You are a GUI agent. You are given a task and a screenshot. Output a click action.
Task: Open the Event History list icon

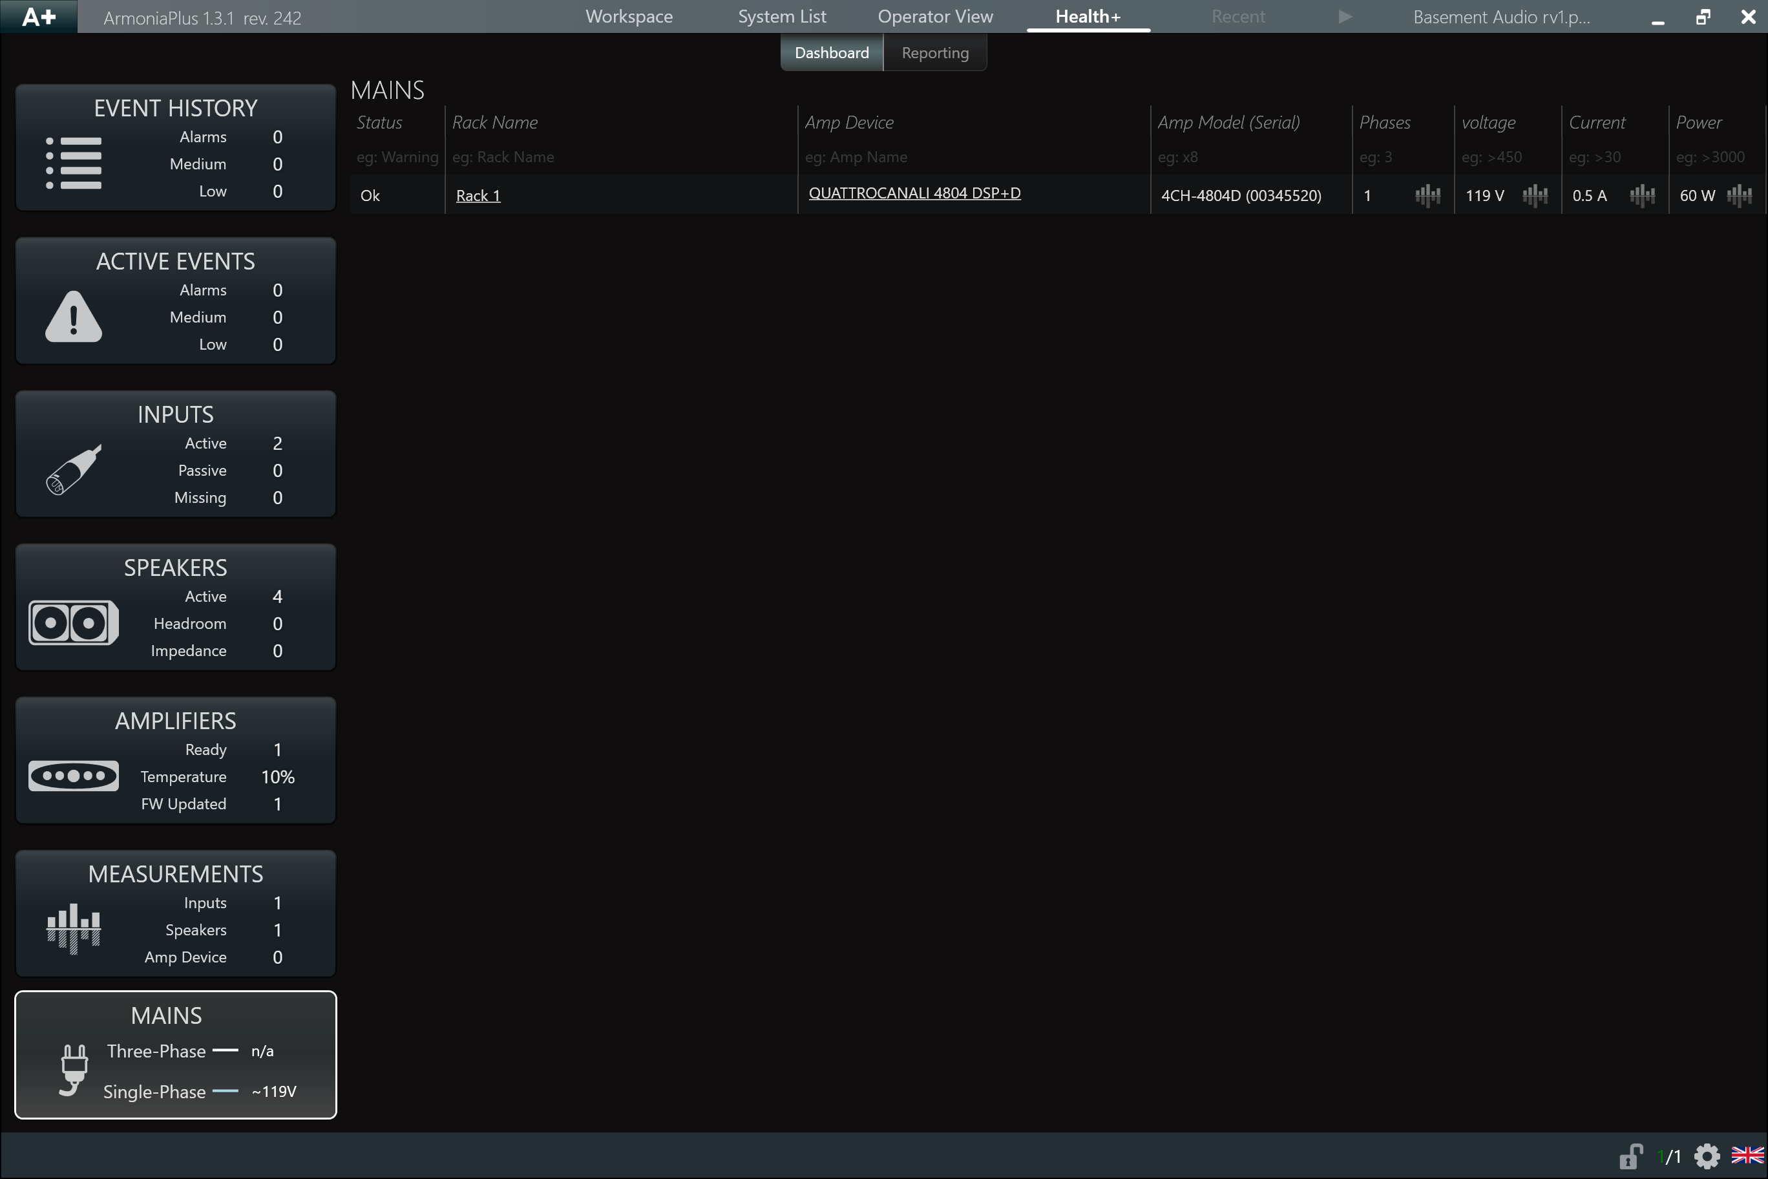(x=74, y=163)
